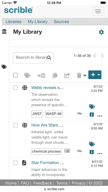Go to My Library breadcrumb
This screenshot has height=192, width=108.
pyautogui.click(x=37, y=22)
